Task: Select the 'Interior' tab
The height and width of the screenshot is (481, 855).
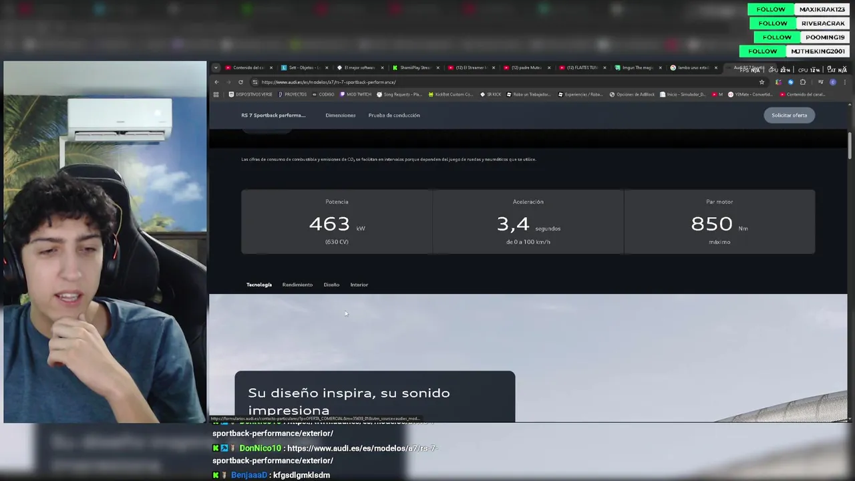Action: pos(359,285)
